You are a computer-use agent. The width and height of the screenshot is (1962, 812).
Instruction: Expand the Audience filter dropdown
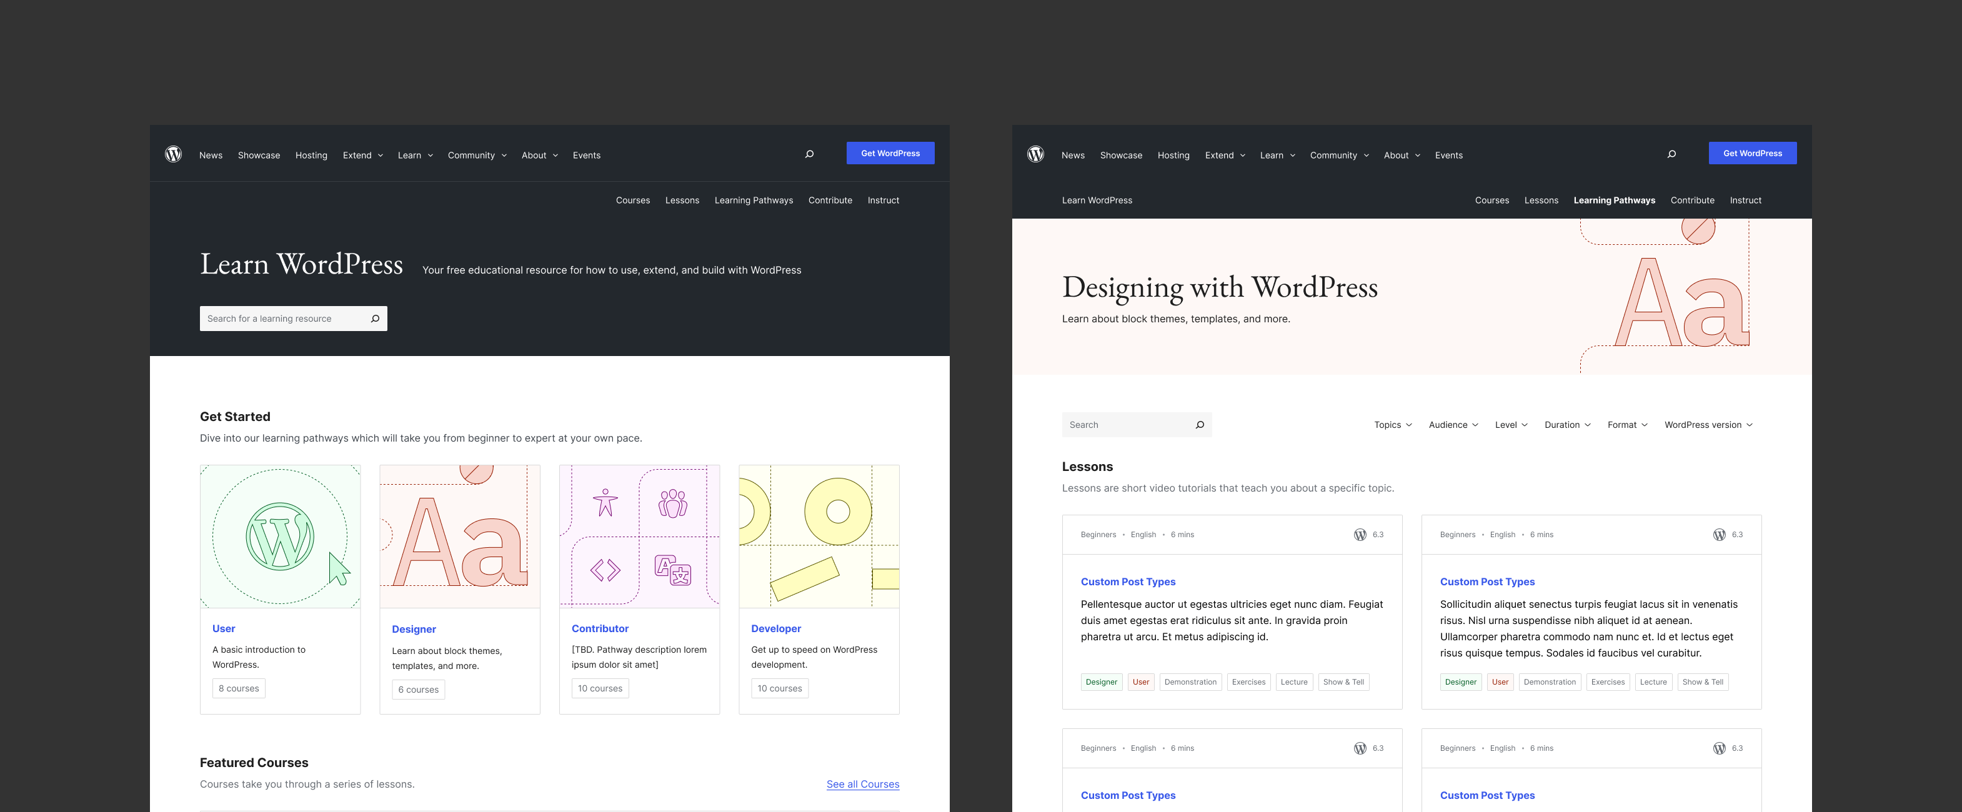(x=1453, y=425)
